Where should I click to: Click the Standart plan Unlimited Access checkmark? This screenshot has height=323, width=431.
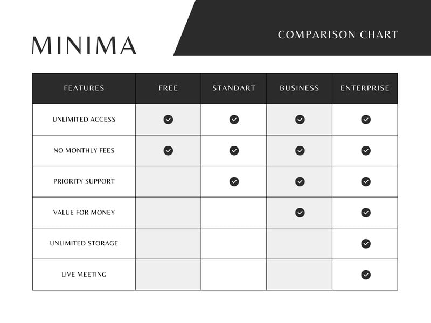234,120
